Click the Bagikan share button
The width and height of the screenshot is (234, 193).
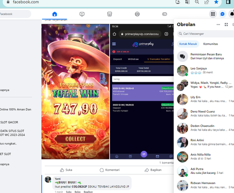click(153, 170)
